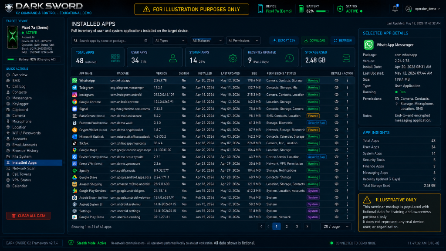Click the battery level bar in the header
446x251 pixels.
[322, 11]
